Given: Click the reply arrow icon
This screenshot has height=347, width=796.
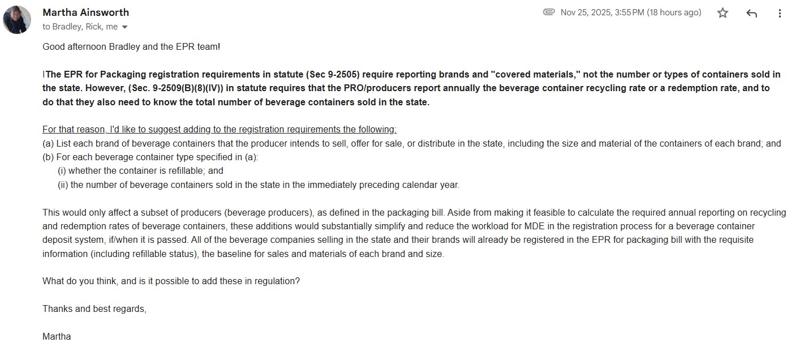Looking at the screenshot, I should (751, 13).
